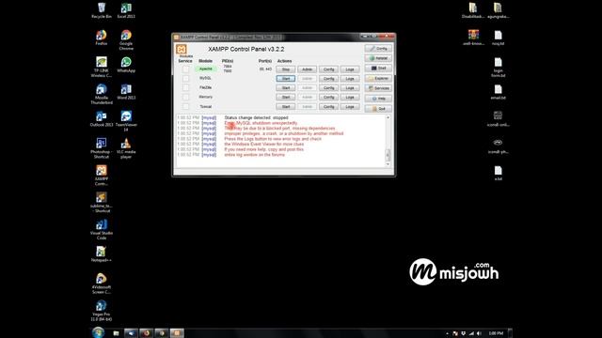
Task: Launch the 4Videosoft Screen Capture shortcut
Action: [102, 284]
